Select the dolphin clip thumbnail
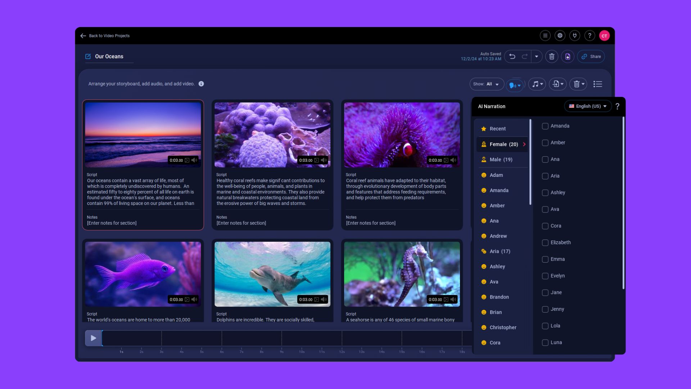 point(272,274)
